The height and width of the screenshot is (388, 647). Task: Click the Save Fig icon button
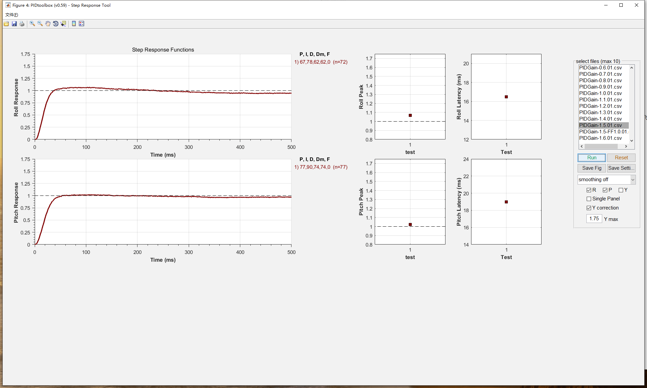(591, 168)
